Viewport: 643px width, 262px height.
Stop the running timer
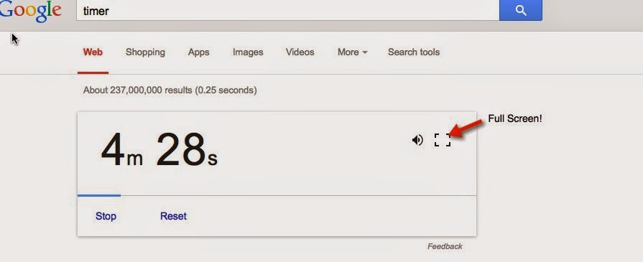coord(106,216)
